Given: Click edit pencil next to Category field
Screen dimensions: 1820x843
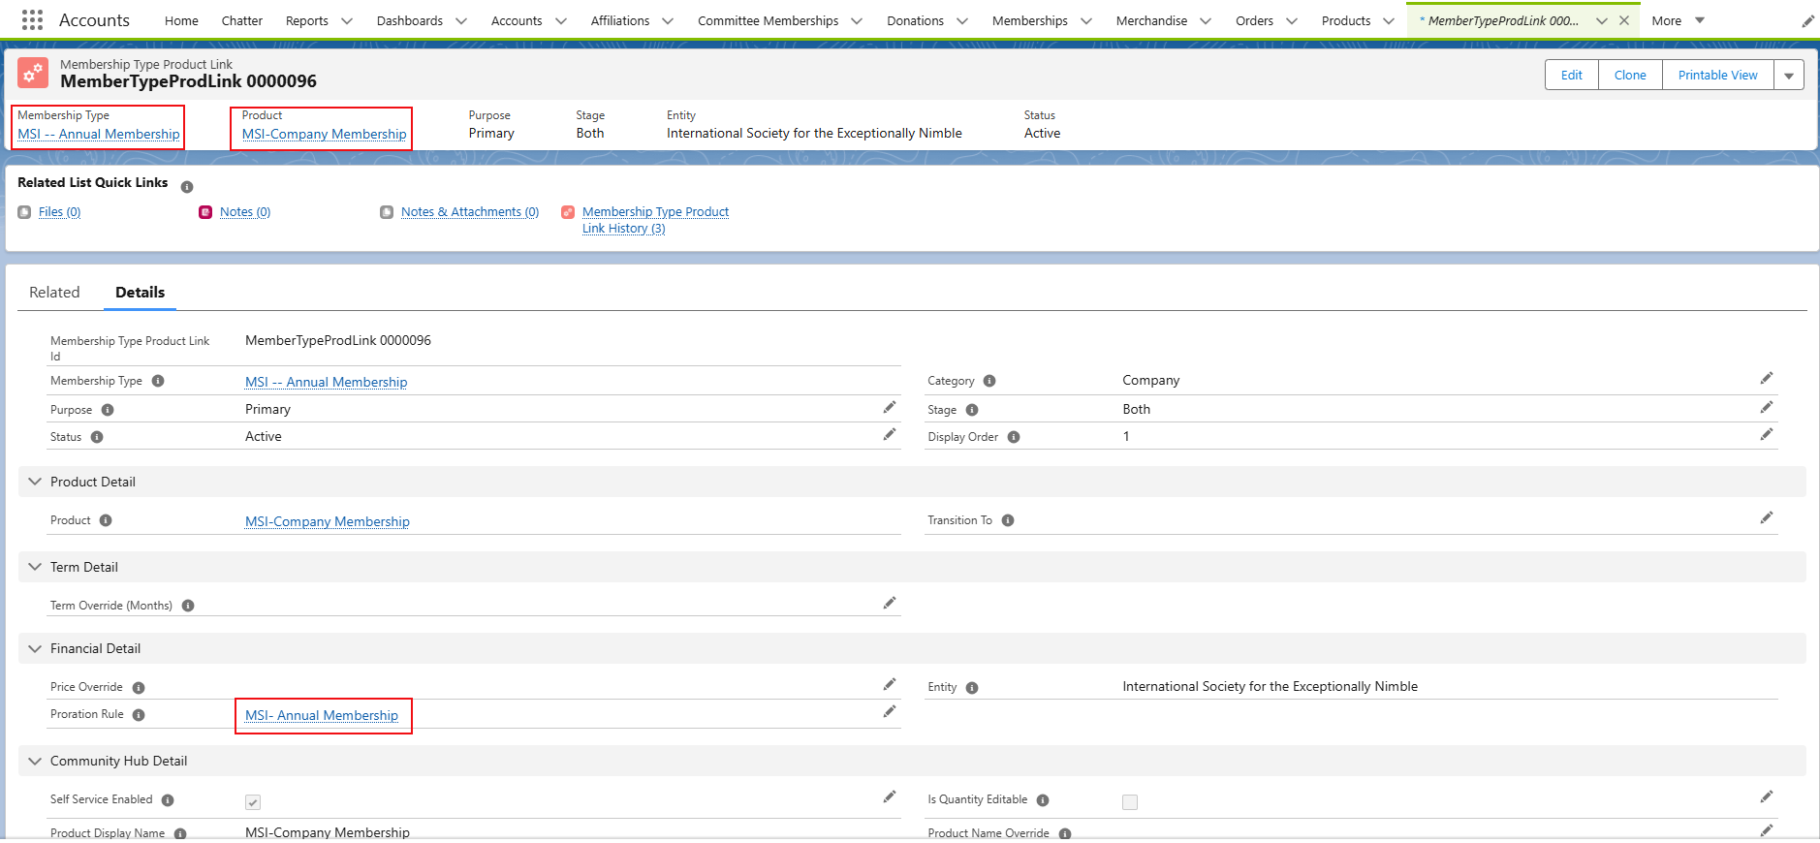Looking at the screenshot, I should click(1766, 379).
